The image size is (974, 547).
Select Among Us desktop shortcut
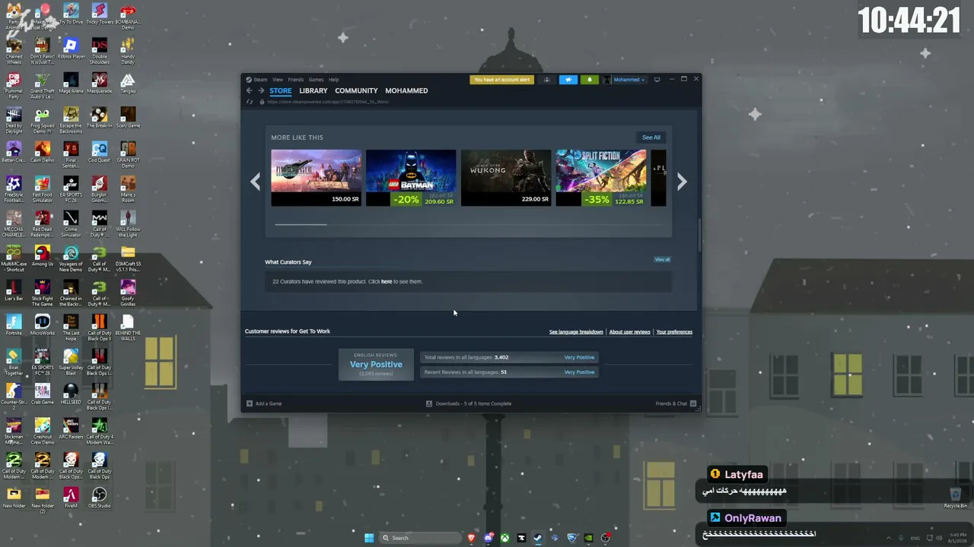pyautogui.click(x=42, y=255)
